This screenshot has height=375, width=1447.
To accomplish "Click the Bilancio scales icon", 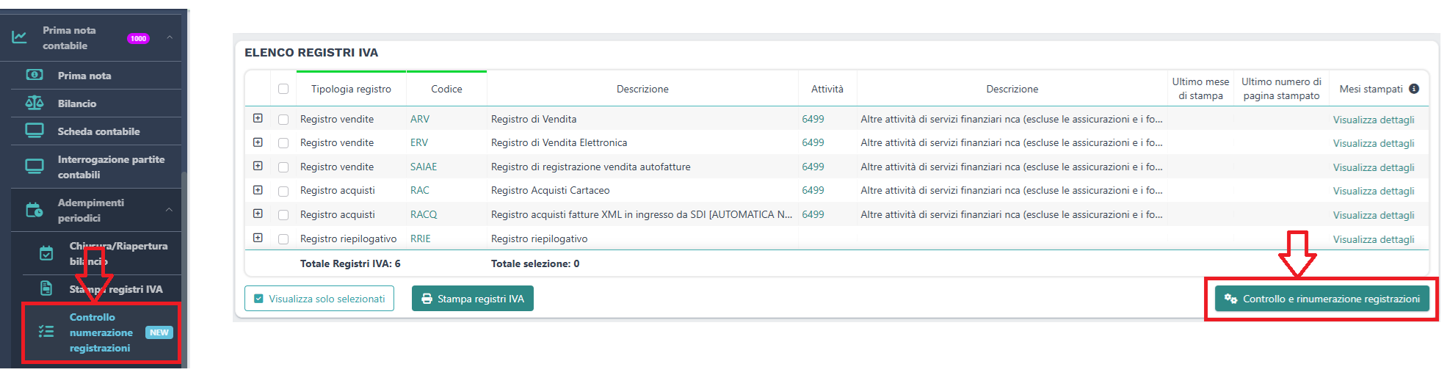I will tap(35, 103).
